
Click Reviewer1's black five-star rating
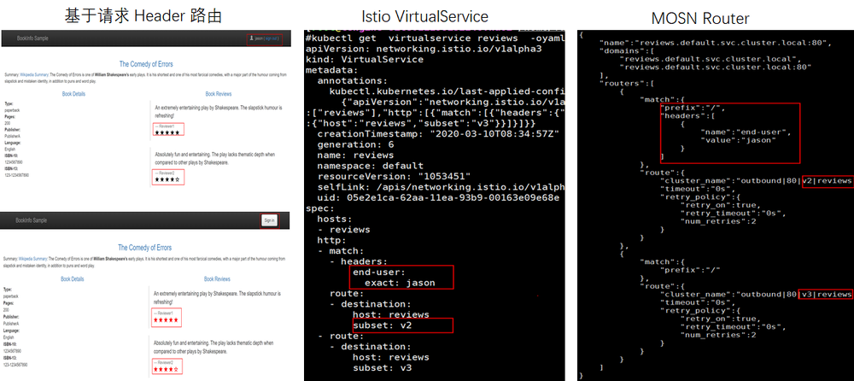pos(167,132)
